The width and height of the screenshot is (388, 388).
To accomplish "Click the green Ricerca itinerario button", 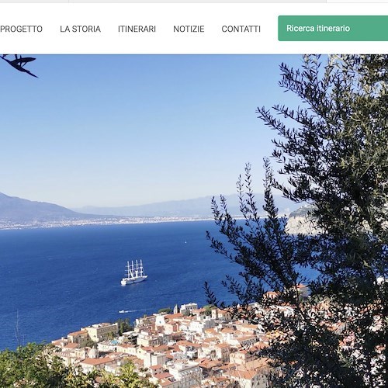I will [333, 28].
